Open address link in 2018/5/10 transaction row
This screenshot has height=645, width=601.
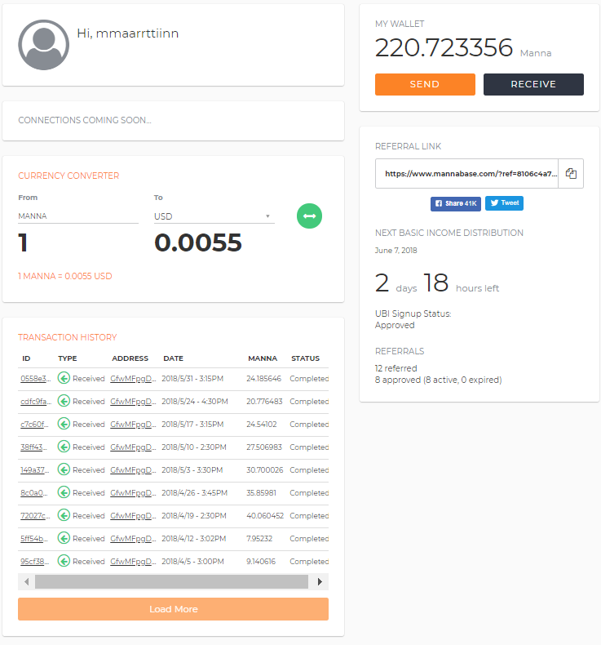click(133, 447)
